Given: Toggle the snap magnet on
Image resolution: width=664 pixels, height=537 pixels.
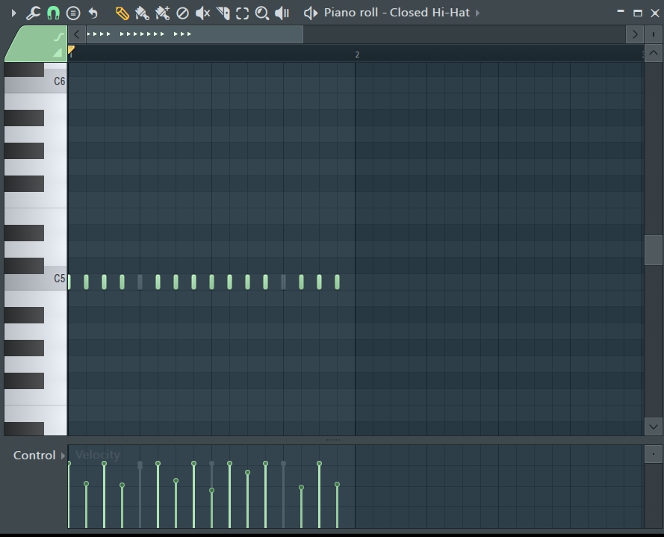Looking at the screenshot, I should tap(51, 13).
